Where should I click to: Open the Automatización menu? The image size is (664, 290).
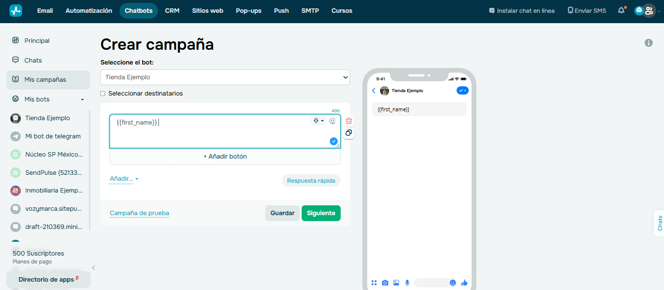point(89,10)
